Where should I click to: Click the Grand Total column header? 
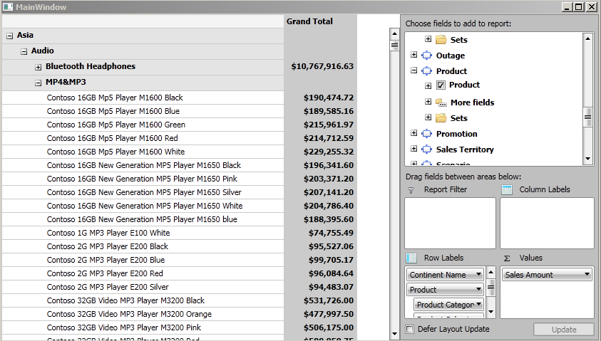click(x=309, y=21)
